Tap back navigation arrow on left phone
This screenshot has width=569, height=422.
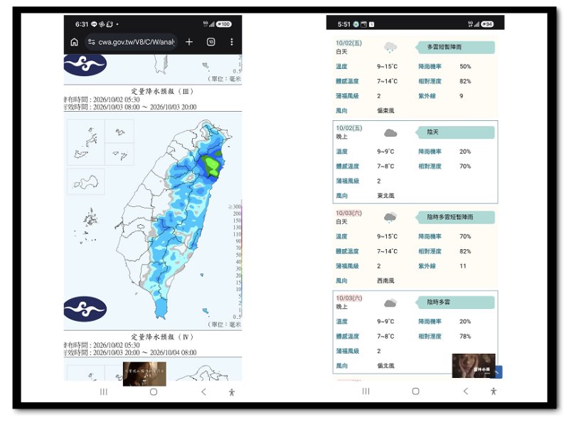click(x=203, y=392)
